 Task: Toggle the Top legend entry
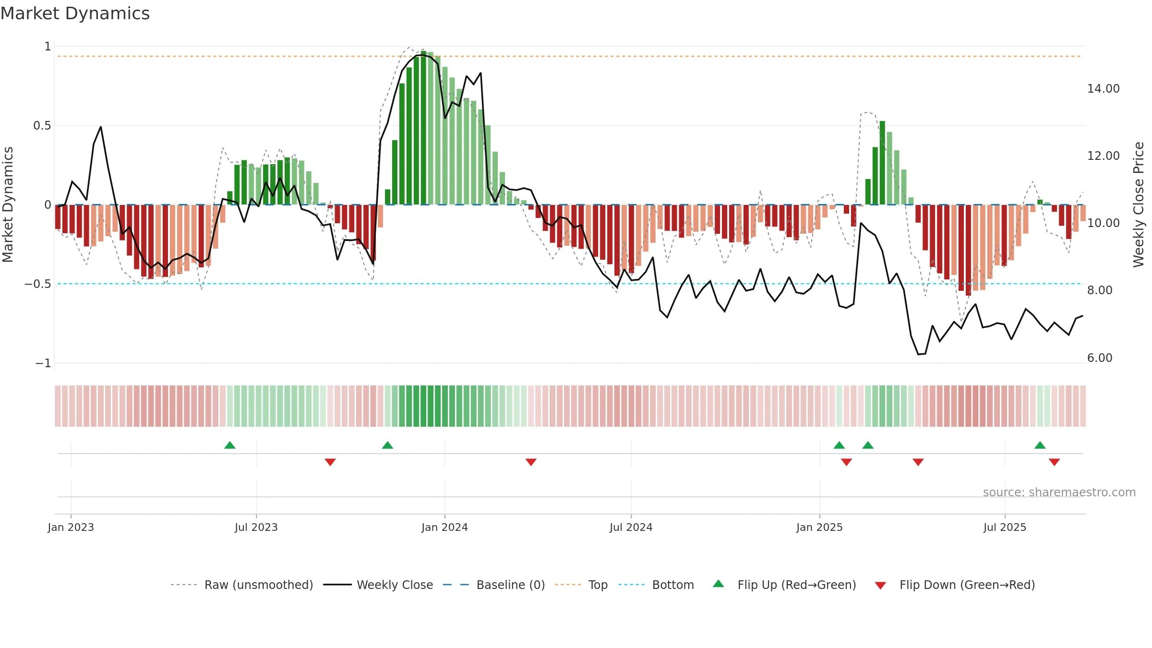tap(581, 585)
